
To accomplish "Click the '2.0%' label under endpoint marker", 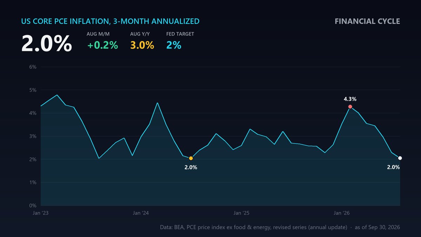I will click(x=393, y=167).
